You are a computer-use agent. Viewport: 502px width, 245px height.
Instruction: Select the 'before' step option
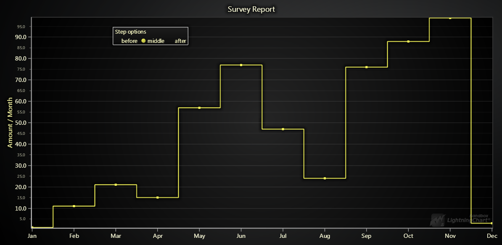129,41
